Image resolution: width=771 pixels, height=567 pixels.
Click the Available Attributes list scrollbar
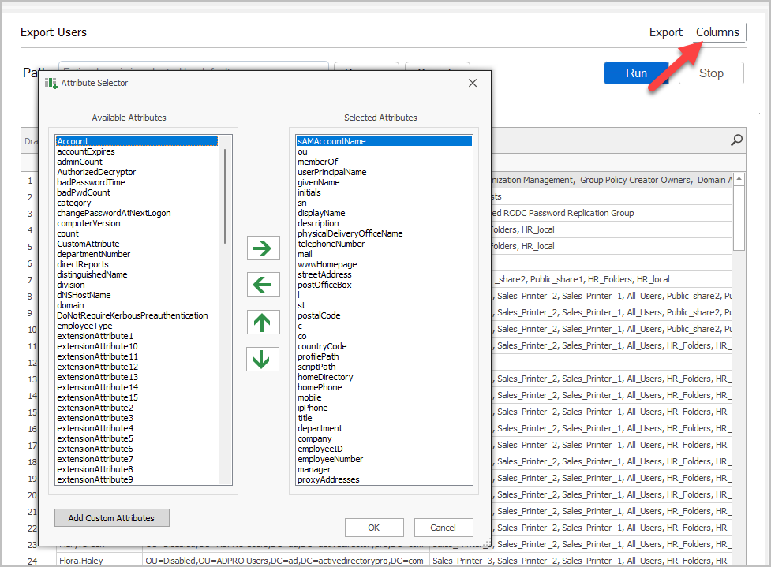[x=226, y=197]
